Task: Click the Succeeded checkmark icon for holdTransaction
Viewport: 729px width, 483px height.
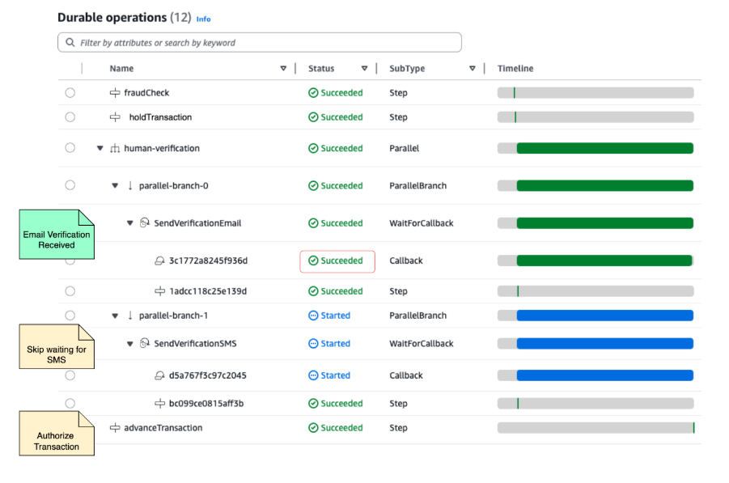Action: pos(315,117)
